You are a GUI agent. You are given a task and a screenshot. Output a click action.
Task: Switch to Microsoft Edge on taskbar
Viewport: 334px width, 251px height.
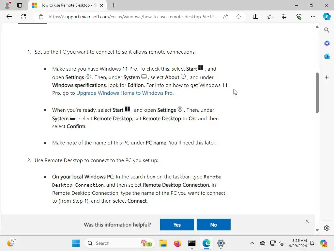(x=206, y=243)
